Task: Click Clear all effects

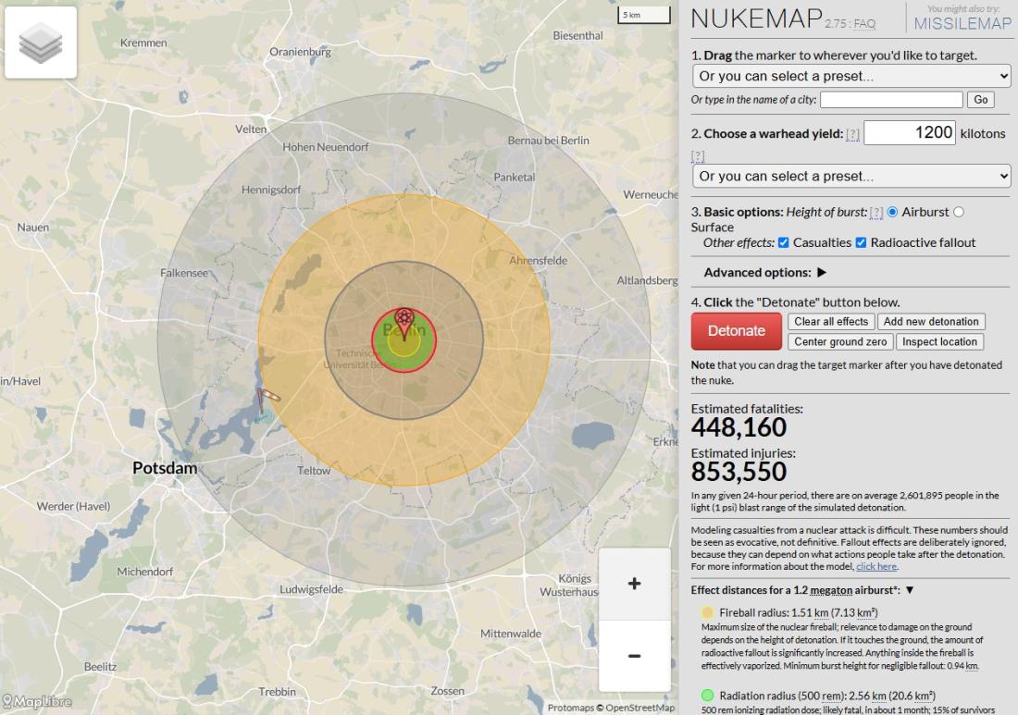Action: tap(831, 322)
